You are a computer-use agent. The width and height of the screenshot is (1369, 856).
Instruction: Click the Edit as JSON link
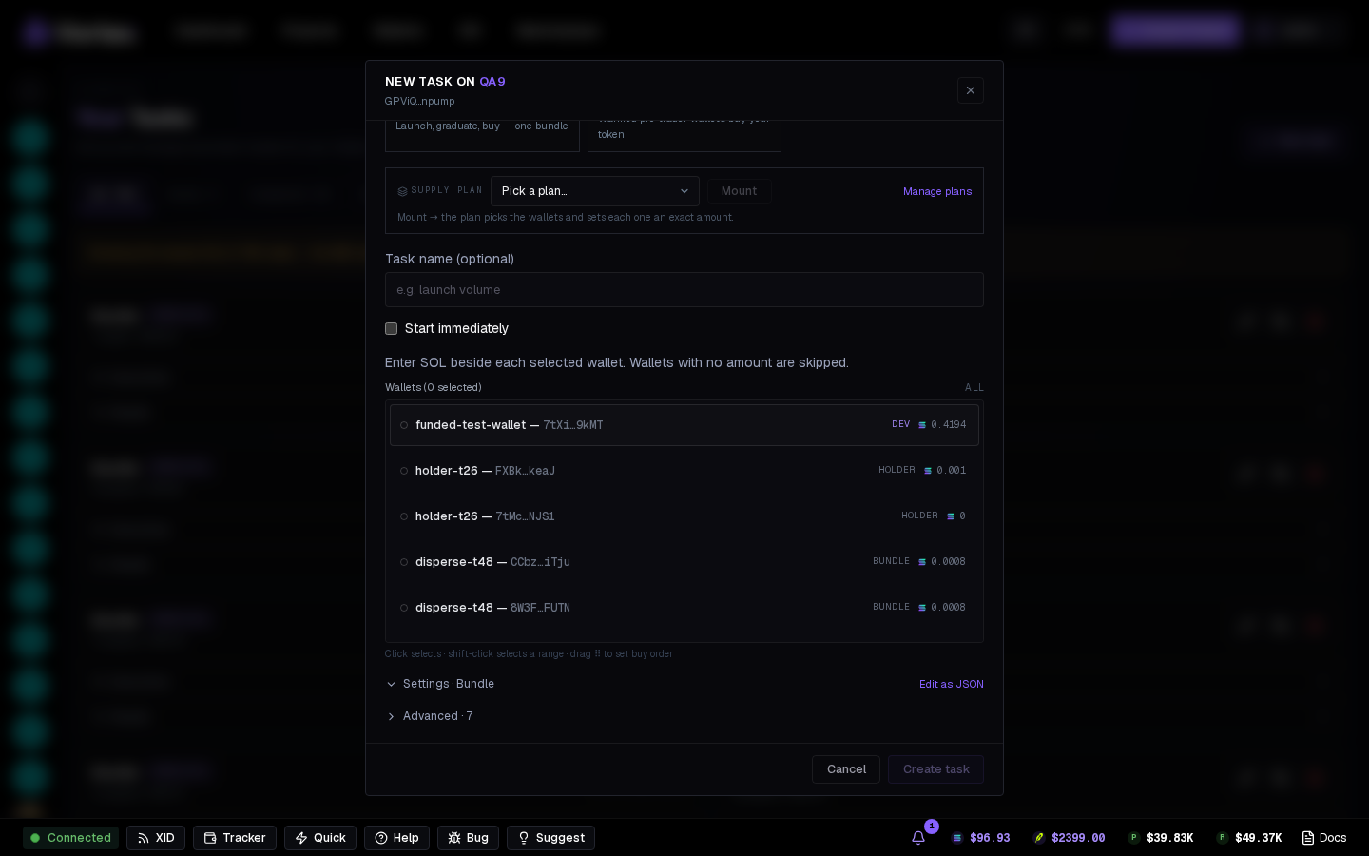[x=952, y=684]
